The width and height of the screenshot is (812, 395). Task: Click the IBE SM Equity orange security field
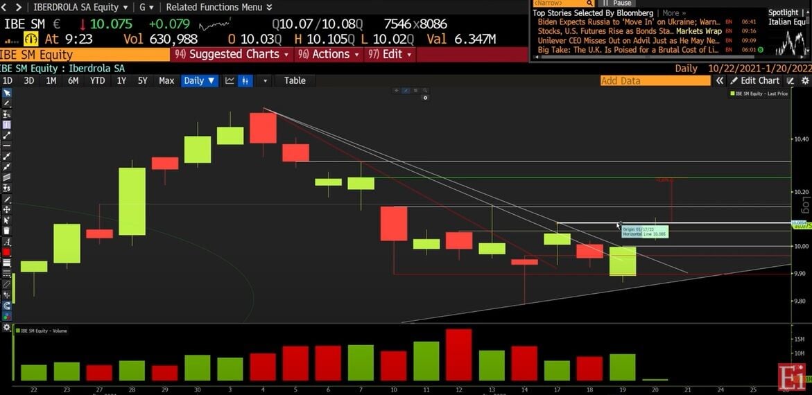85,55
